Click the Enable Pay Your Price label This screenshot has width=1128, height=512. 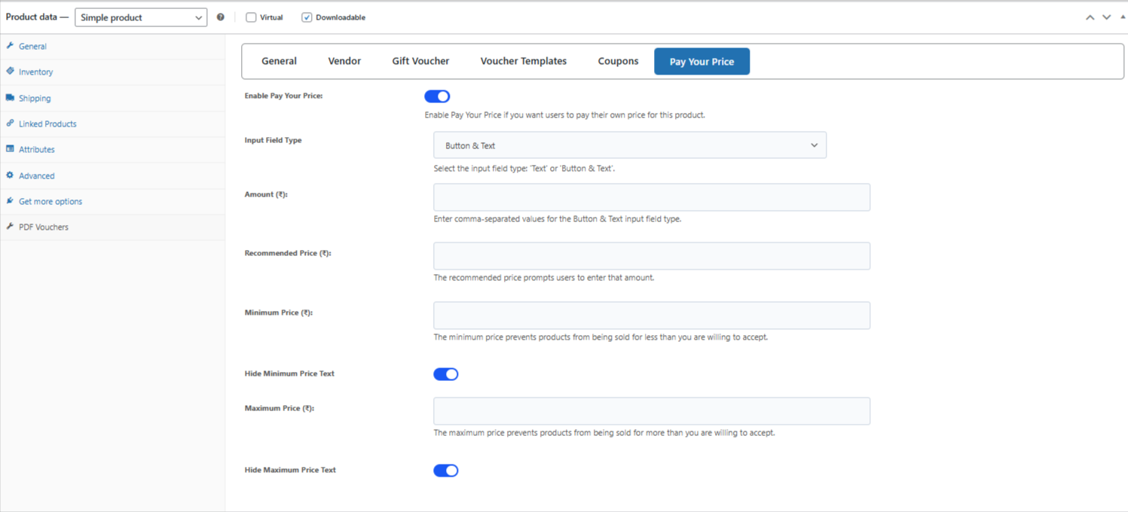tap(283, 96)
